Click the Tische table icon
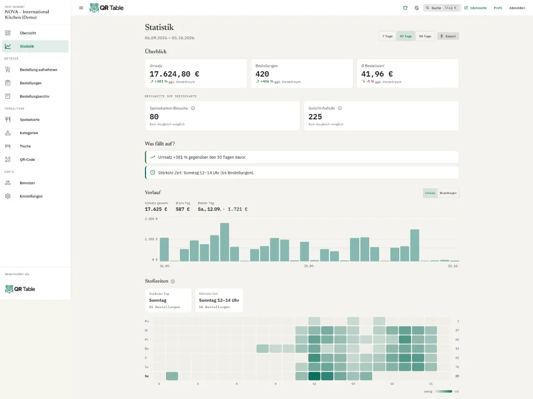533x399 pixels. coord(8,146)
